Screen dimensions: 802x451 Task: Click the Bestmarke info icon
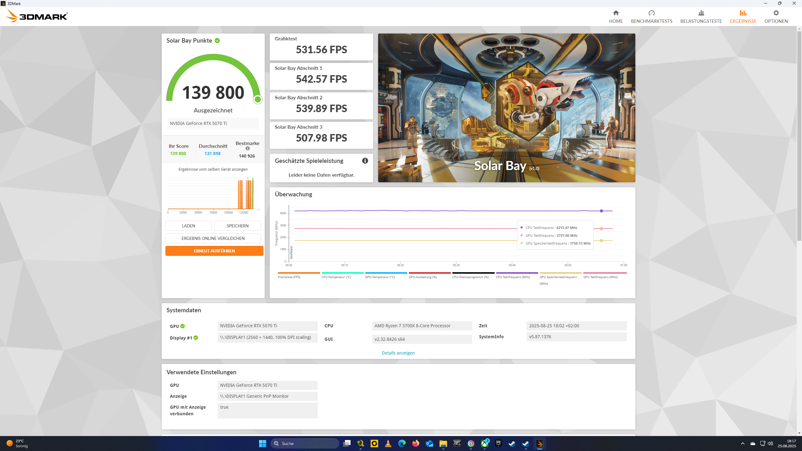(x=247, y=148)
